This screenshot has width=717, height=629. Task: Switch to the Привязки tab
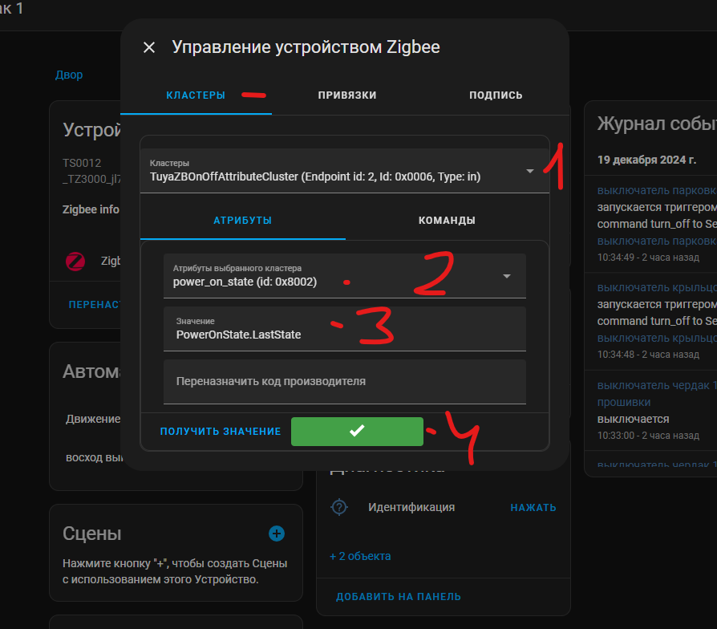click(346, 95)
